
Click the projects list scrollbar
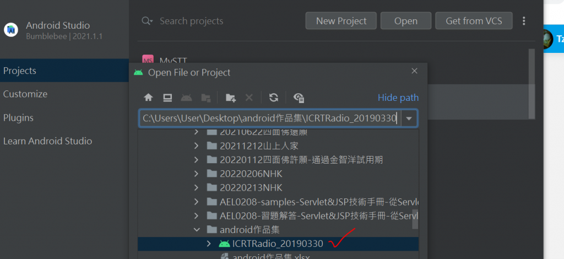point(532,84)
